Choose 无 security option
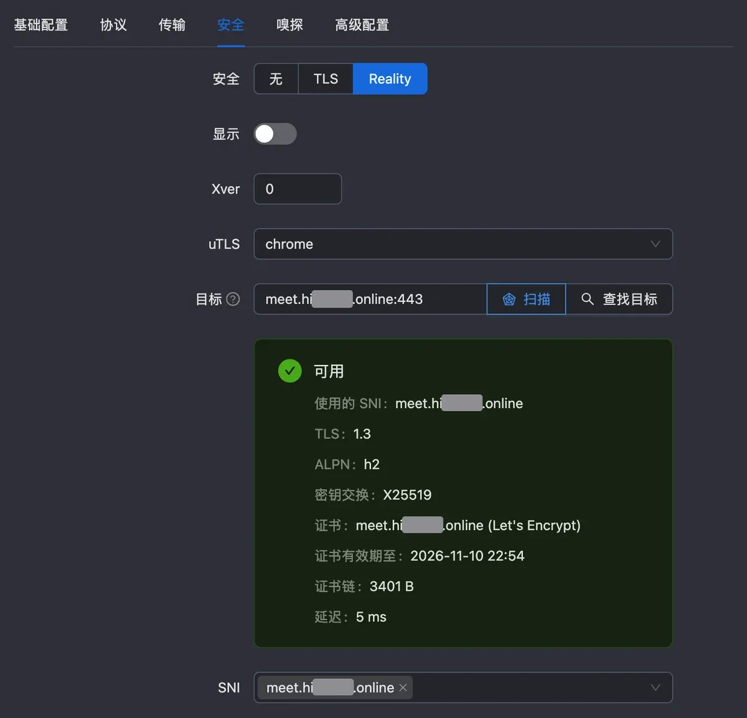This screenshot has height=718, width=747. pos(276,79)
